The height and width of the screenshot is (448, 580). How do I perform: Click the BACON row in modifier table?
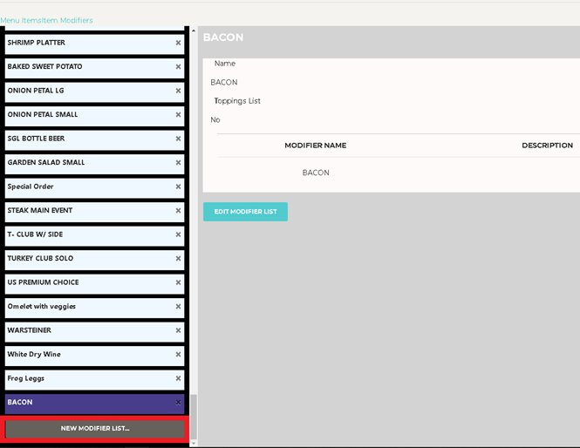[x=316, y=173]
